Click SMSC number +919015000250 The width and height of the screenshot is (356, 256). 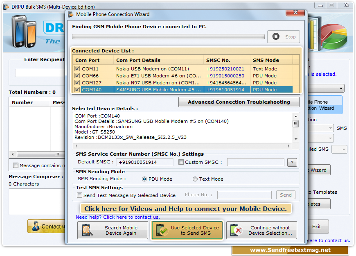(225, 76)
